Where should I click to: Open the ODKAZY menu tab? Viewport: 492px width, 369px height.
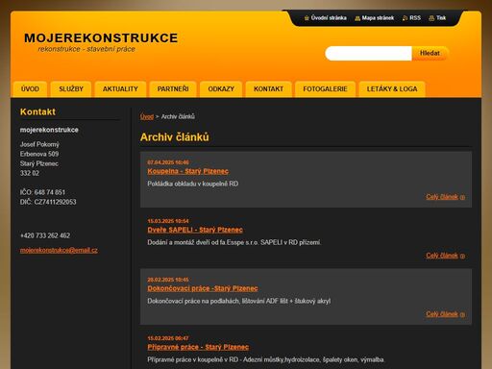[x=221, y=89]
